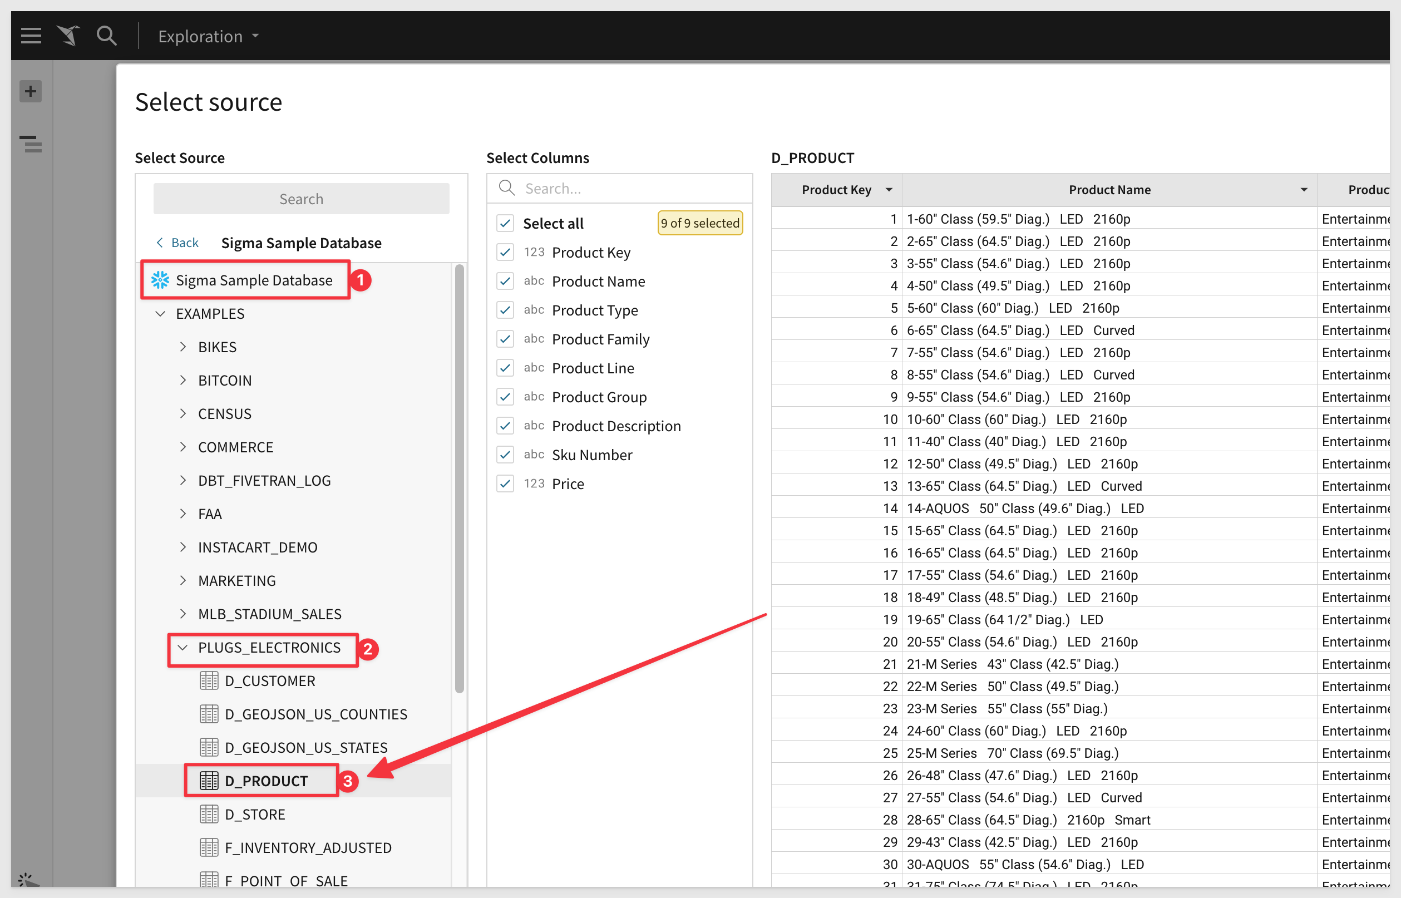The width and height of the screenshot is (1401, 898).
Task: Click the abc type icon for Product Name
Action: coord(534,281)
